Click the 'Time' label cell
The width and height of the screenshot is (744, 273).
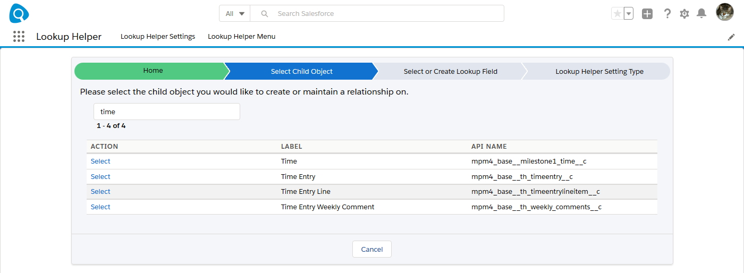[x=289, y=161]
